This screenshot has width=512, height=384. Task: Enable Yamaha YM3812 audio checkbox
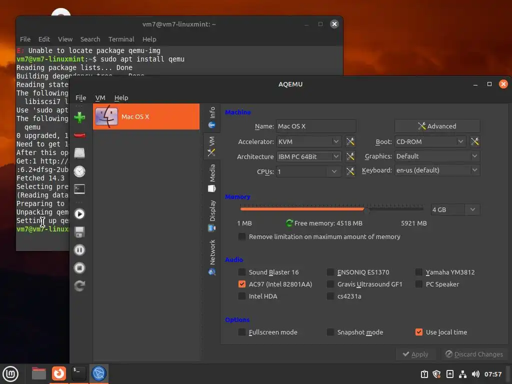(x=418, y=272)
